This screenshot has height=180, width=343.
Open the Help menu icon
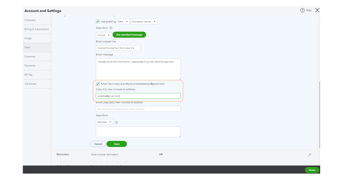302,10
